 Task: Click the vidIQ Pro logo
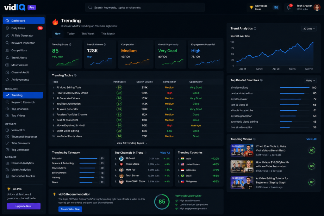coord(20,8)
